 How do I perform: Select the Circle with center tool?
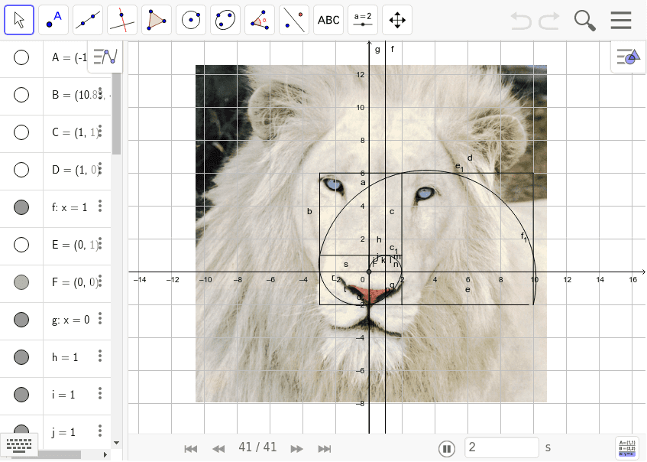click(x=191, y=20)
